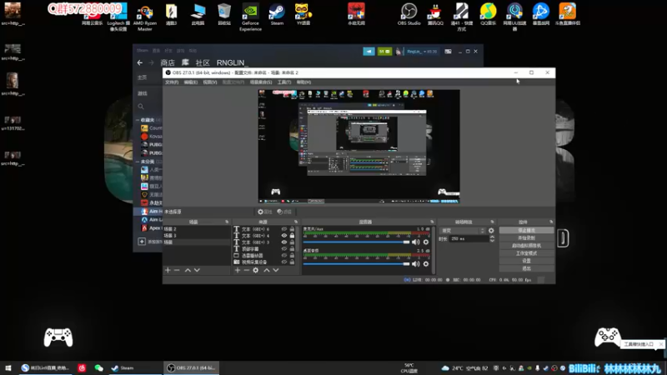
Task: Toggle visibility of 视频采集设备 source
Action: 284,262
